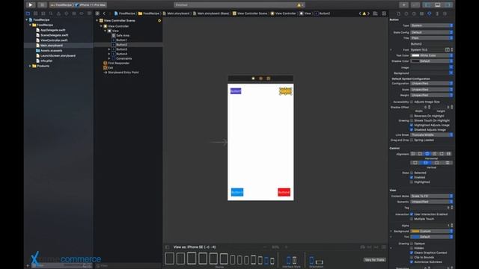Open the Connections inspector tab icon

pos(445,13)
